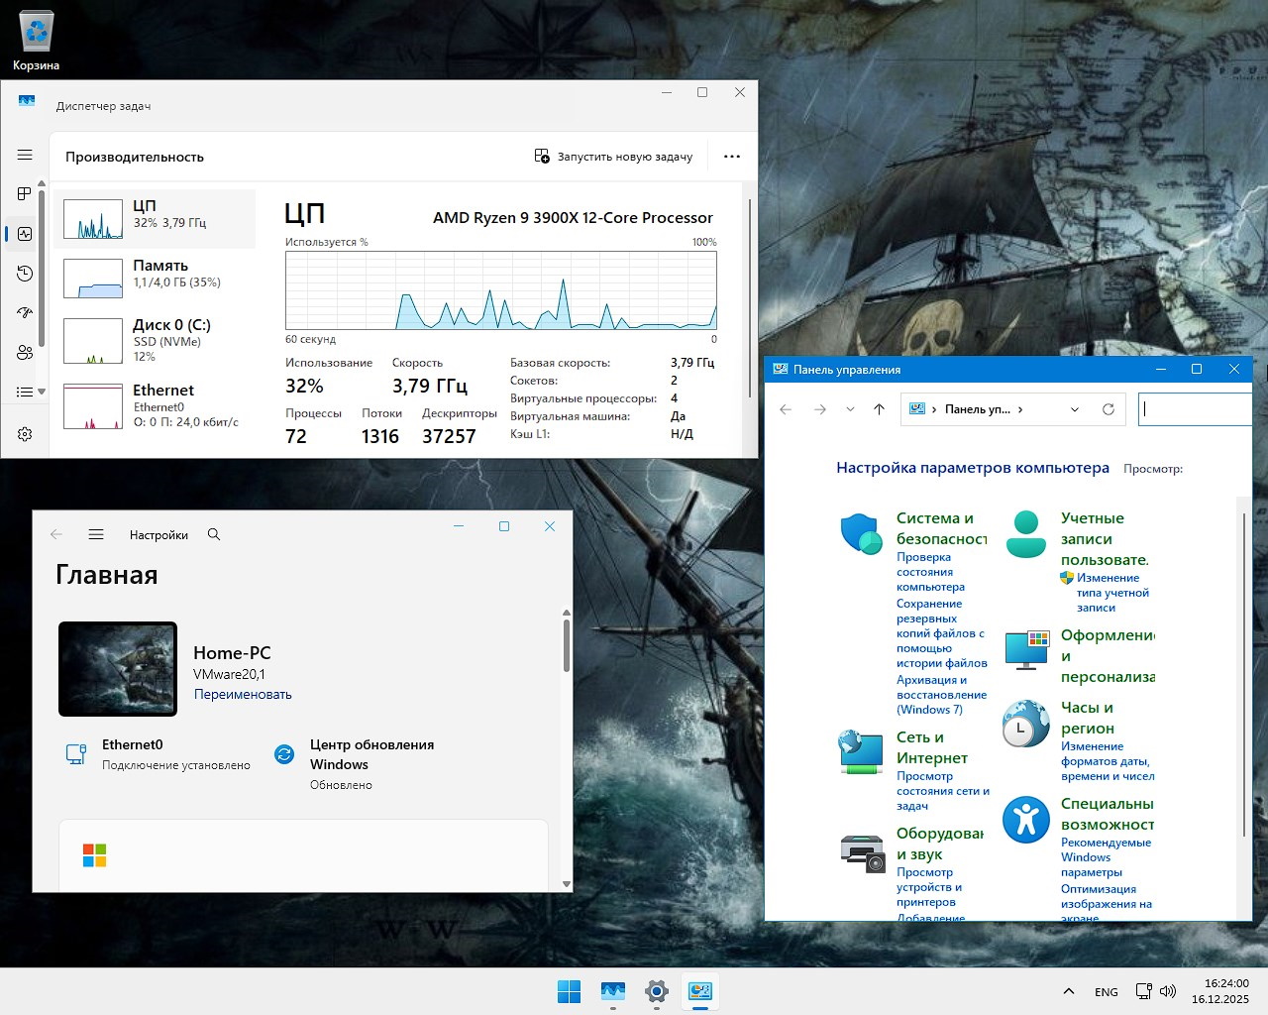The width and height of the screenshot is (1268, 1015).
Task: Click Запустить новую задачу button
Action: pos(613,157)
